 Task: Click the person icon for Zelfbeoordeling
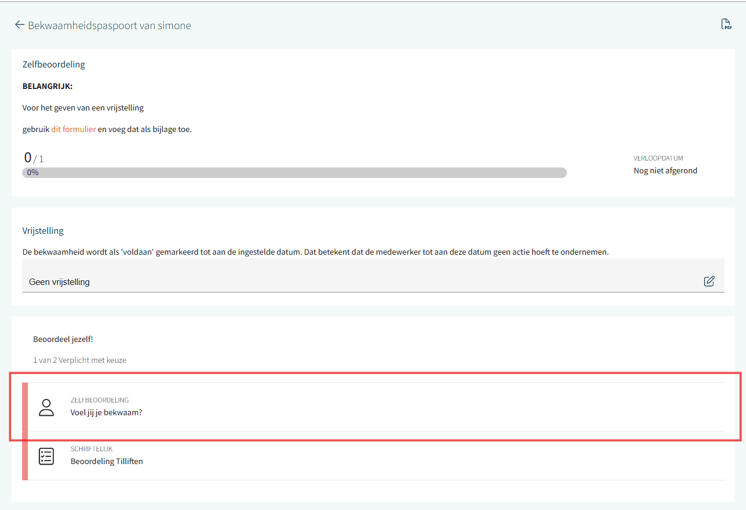pos(46,407)
